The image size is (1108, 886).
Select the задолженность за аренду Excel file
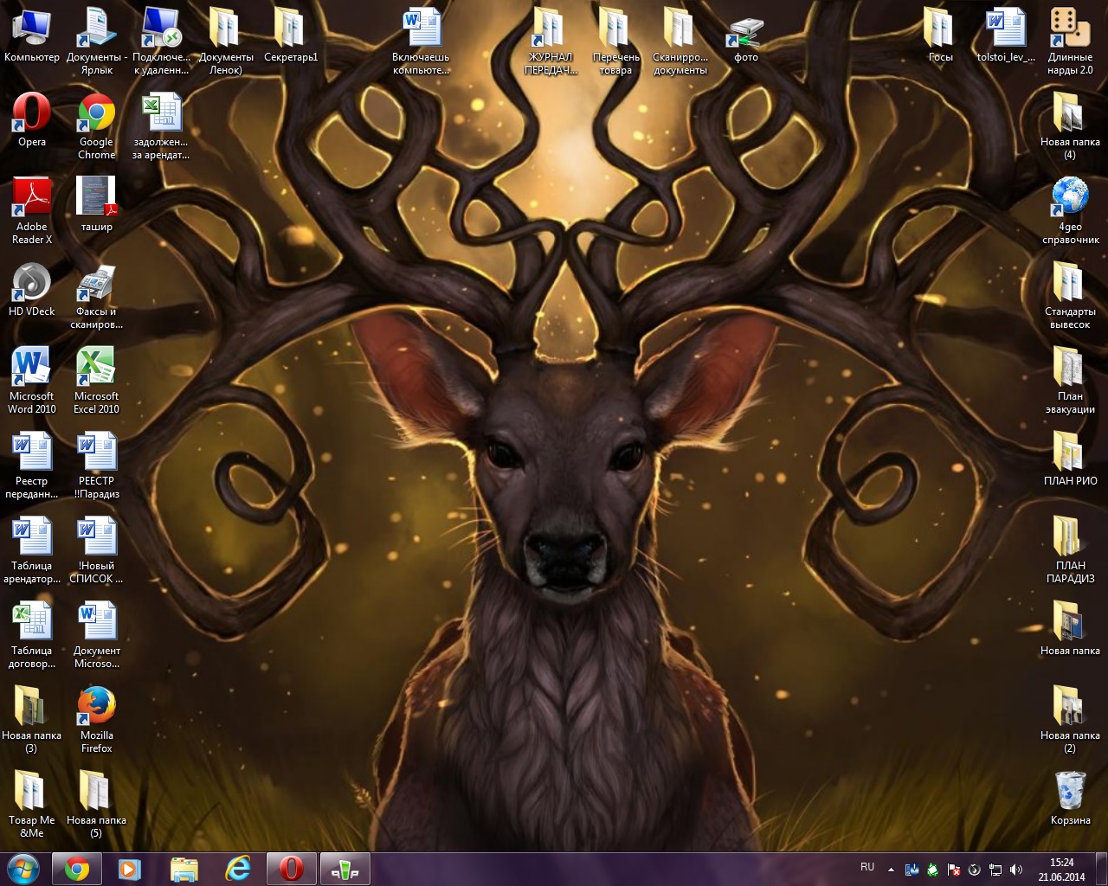[161, 125]
